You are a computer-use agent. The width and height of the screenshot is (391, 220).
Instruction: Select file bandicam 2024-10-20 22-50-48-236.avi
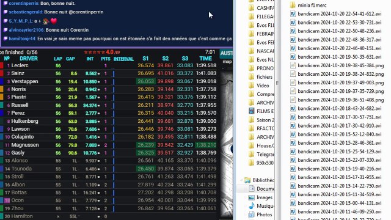pyautogui.click(x=336, y=31)
